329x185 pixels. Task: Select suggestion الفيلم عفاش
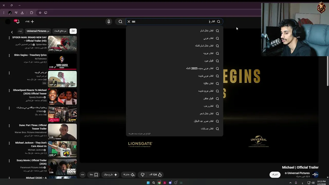click(175, 99)
